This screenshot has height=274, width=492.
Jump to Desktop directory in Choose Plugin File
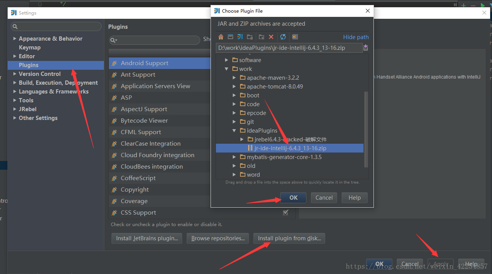coord(230,37)
